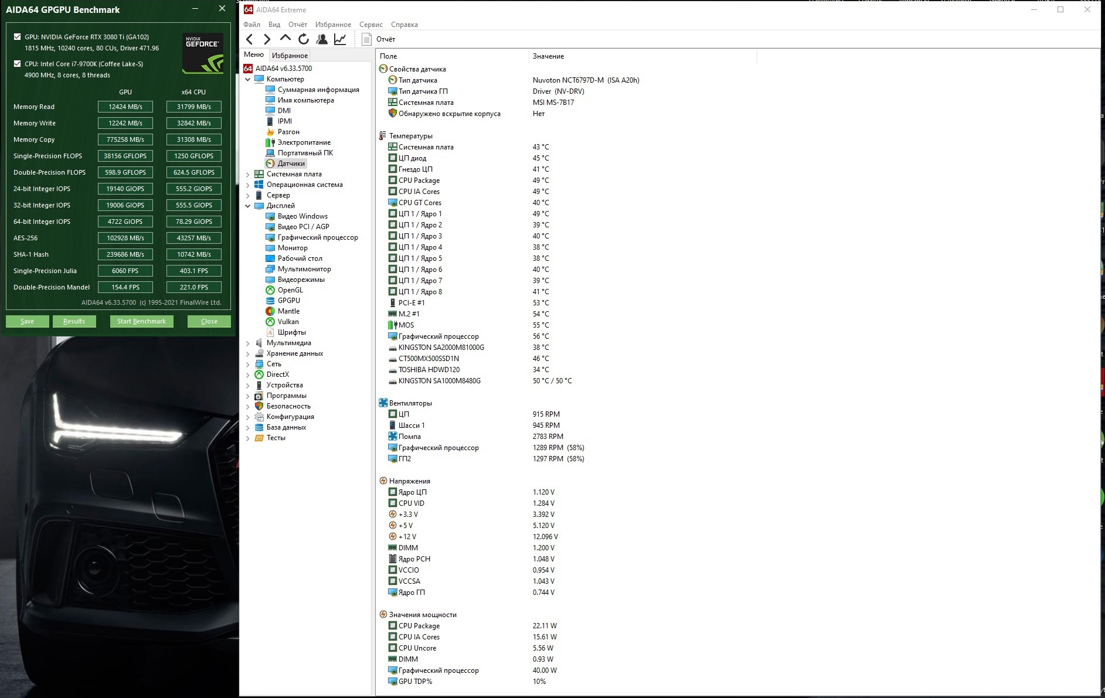The image size is (1105, 698).
Task: Select the Mantle icon in tree
Action: [270, 311]
